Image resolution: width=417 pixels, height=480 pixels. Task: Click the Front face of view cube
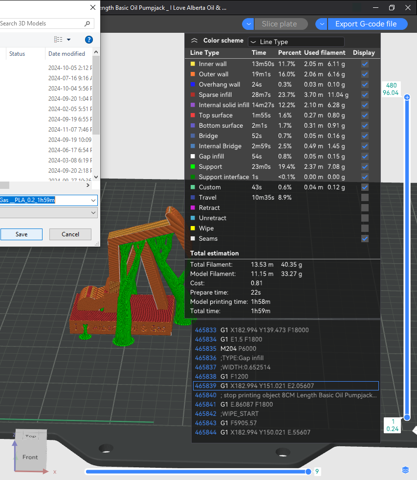point(30,457)
